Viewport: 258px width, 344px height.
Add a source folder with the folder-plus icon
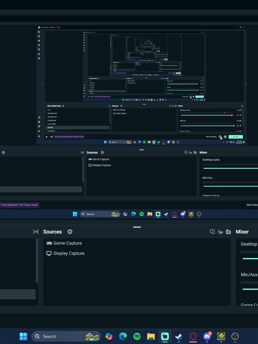(228, 232)
